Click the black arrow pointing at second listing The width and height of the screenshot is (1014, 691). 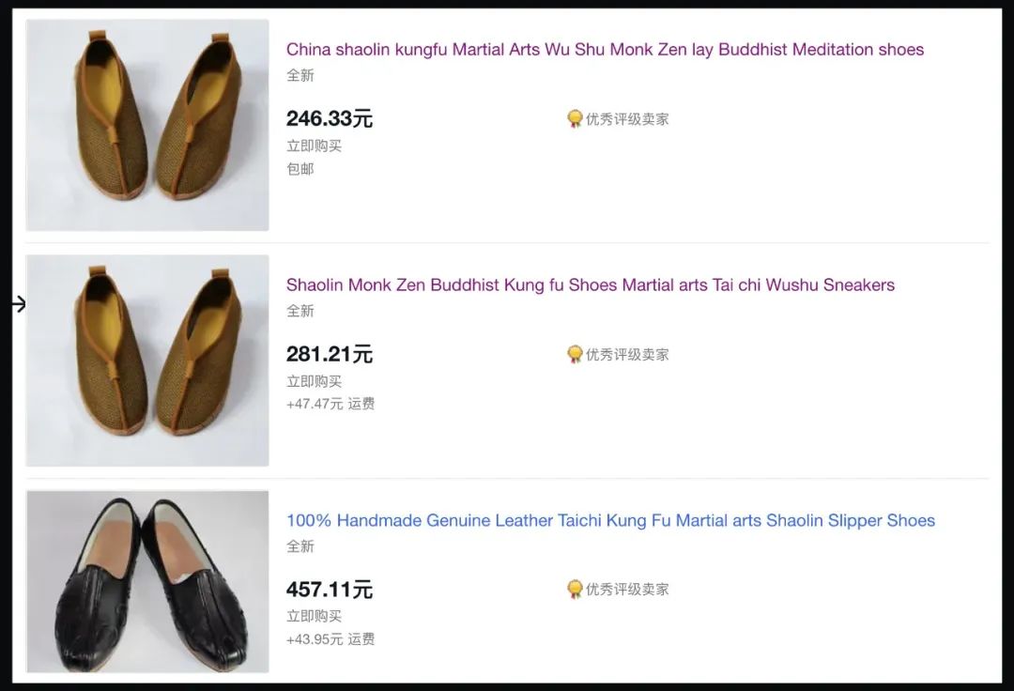click(x=16, y=304)
